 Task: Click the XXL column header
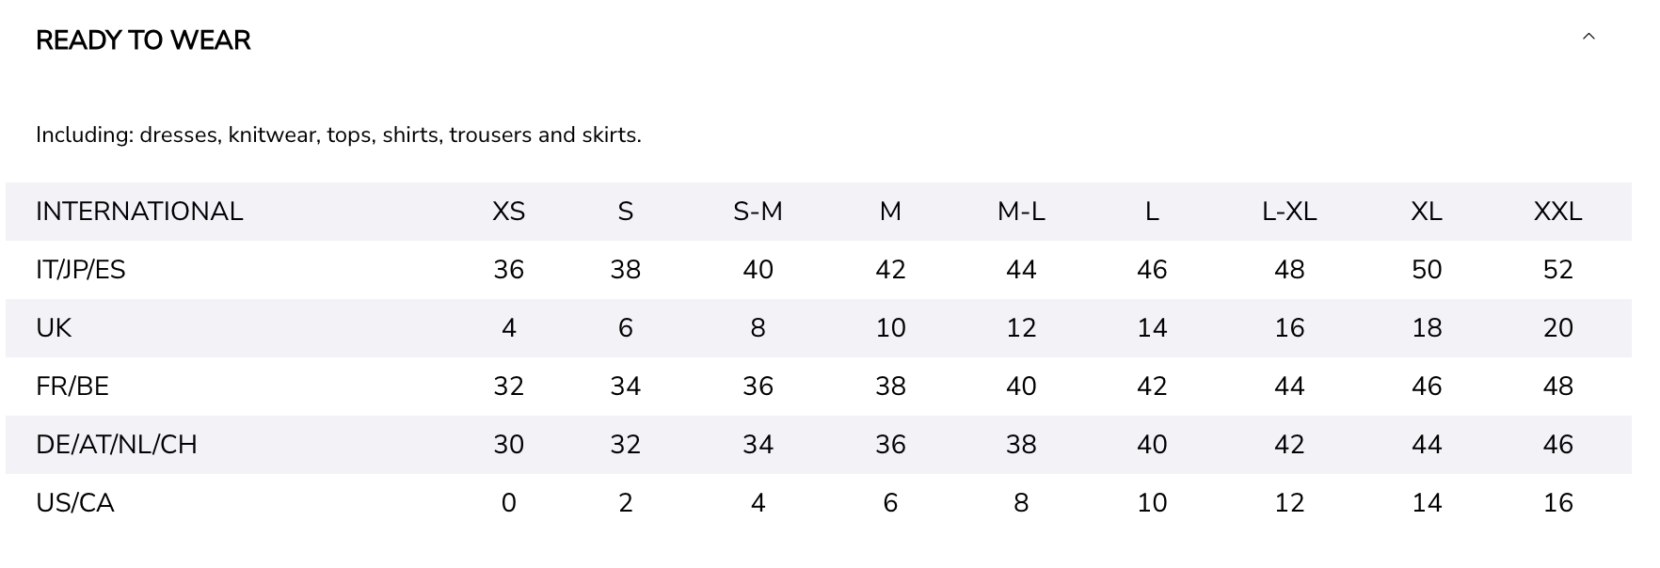point(1557,212)
